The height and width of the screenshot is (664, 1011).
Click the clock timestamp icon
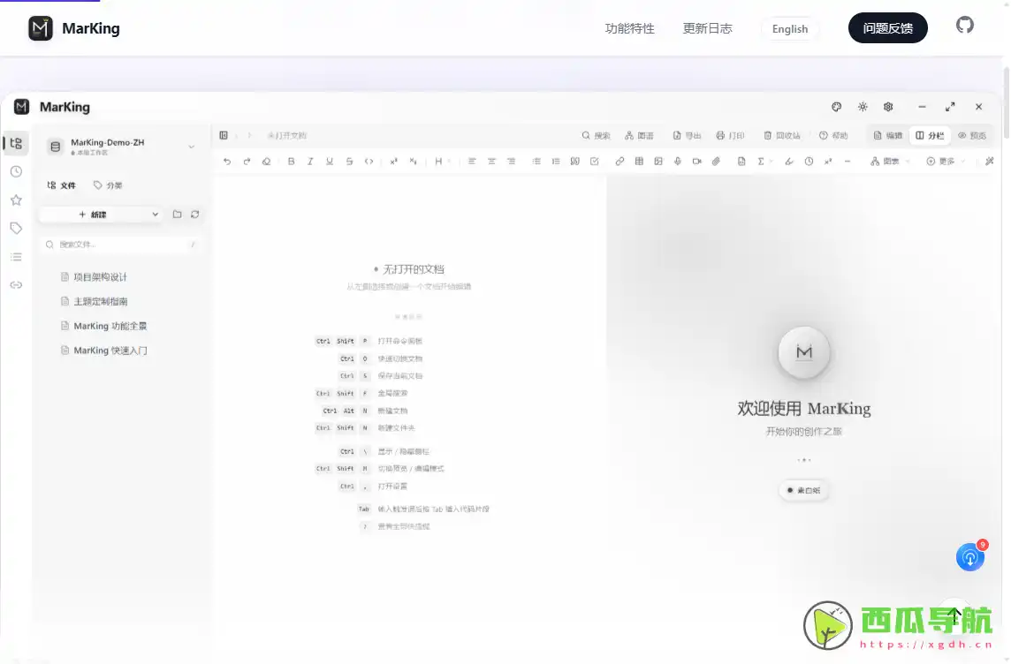coord(809,162)
